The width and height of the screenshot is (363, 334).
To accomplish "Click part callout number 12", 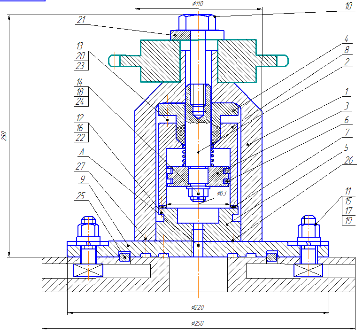I will 80,118.
